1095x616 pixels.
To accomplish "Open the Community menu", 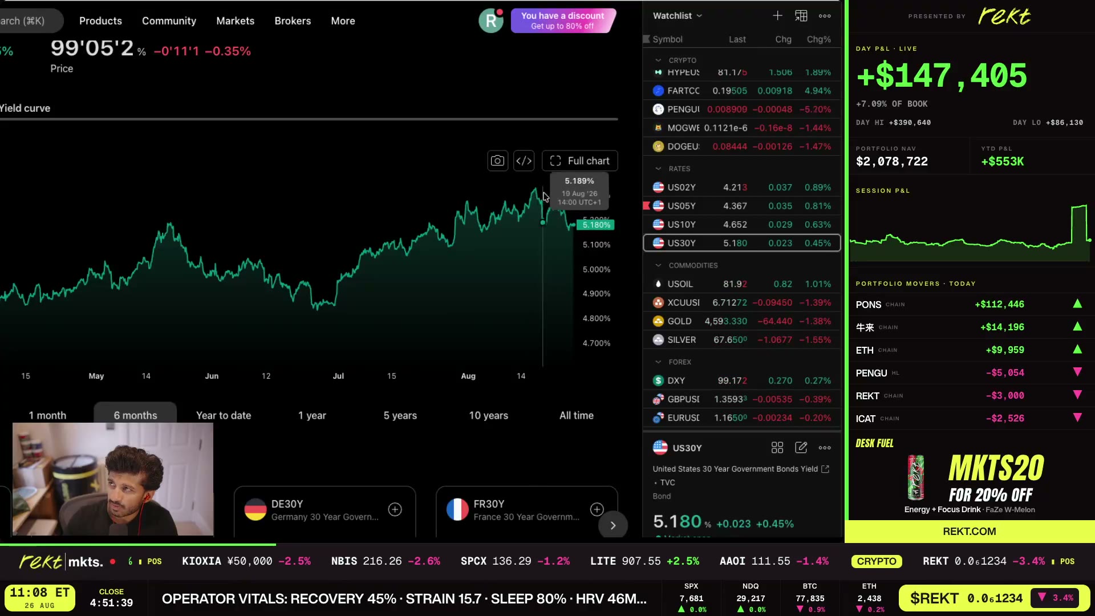I will pyautogui.click(x=169, y=21).
